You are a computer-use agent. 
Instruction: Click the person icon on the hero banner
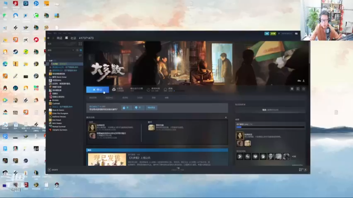coord(304,81)
